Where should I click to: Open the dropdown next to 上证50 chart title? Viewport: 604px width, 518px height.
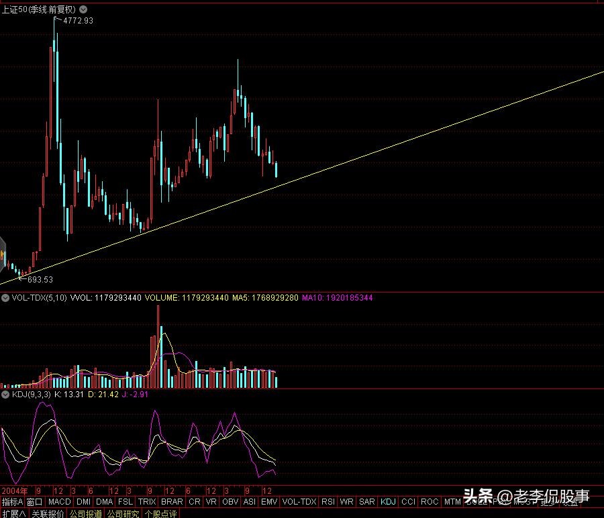[x=83, y=9]
